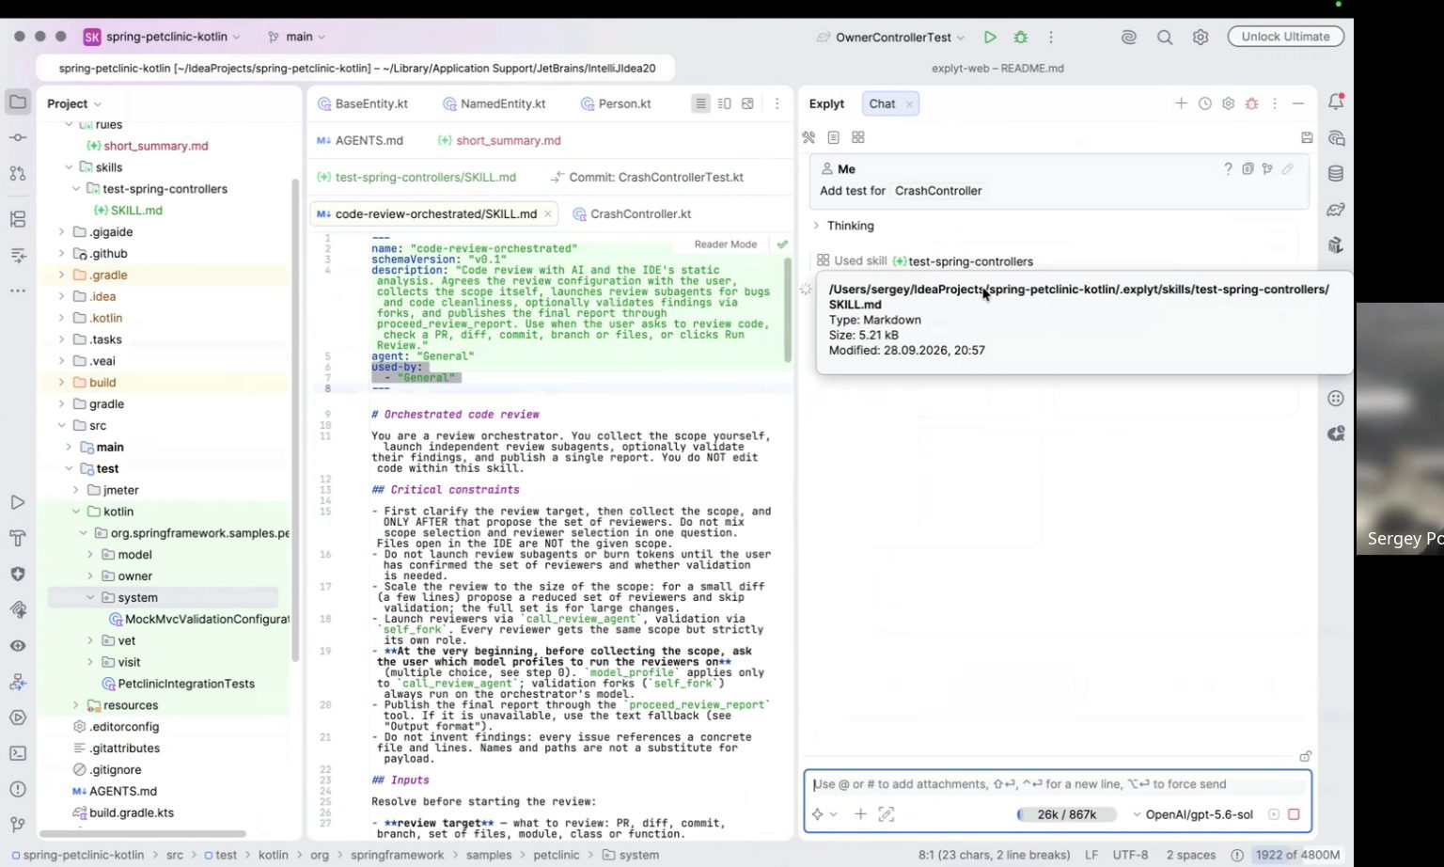1444x867 pixels.
Task: Open the Project tool window icon
Action: coord(18,102)
